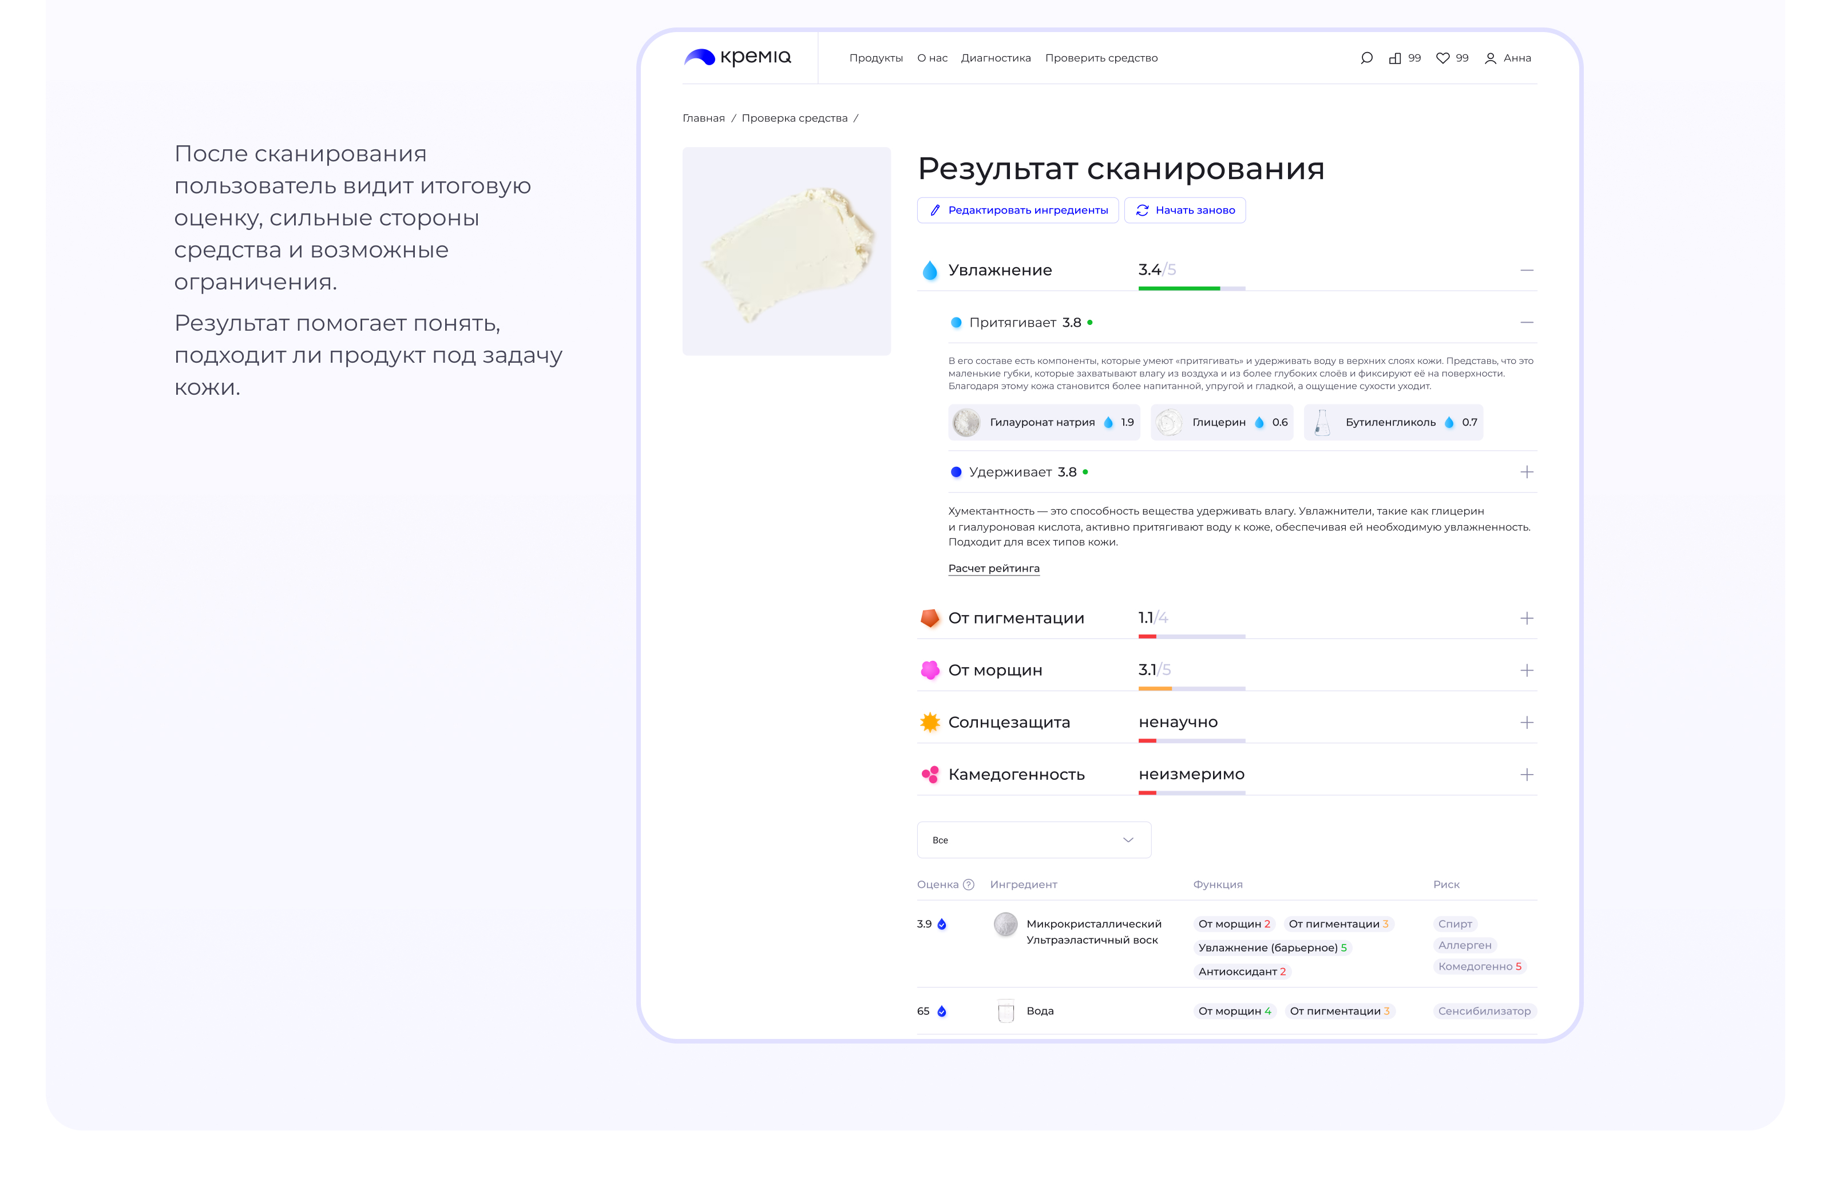Click От морщин 4 tag in Вода row
The height and width of the screenshot is (1190, 1831).
click(1235, 1011)
